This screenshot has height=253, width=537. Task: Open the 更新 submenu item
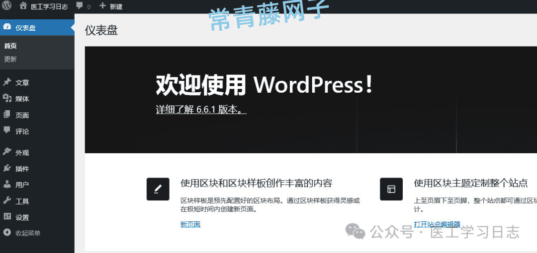(x=10, y=59)
